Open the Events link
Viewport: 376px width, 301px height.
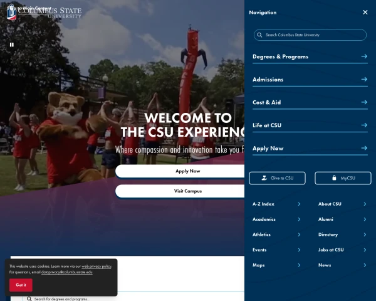point(259,250)
